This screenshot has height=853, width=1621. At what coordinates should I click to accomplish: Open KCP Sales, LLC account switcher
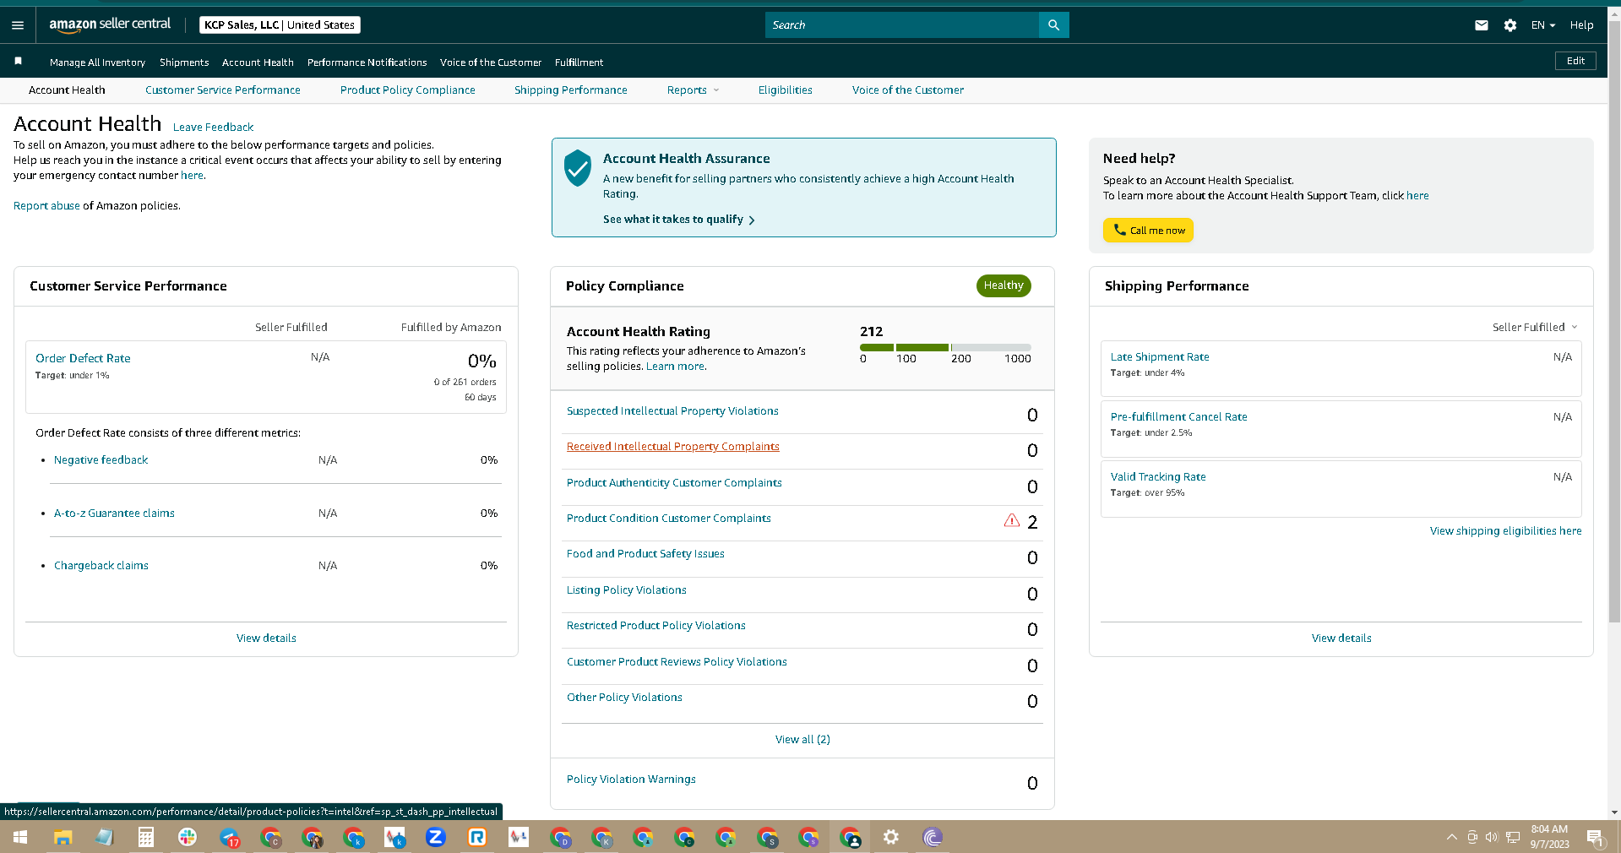coord(280,25)
